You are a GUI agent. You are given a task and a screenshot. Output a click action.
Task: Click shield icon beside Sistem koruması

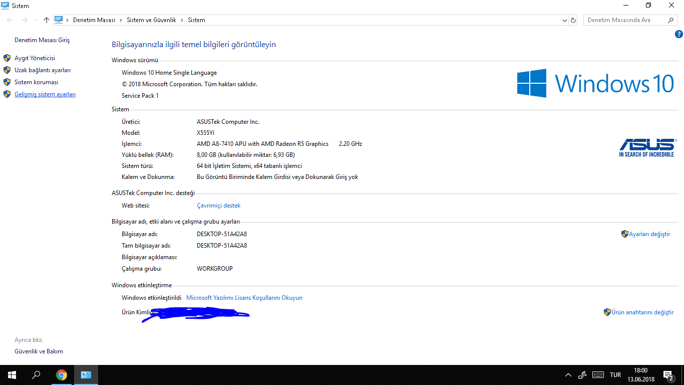click(x=7, y=82)
